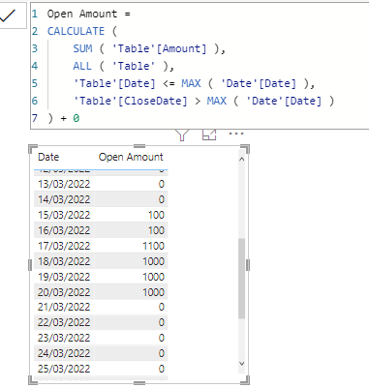Click the Open Amount measure name in formula
Image resolution: width=369 pixels, height=388 pixels.
click(82, 14)
